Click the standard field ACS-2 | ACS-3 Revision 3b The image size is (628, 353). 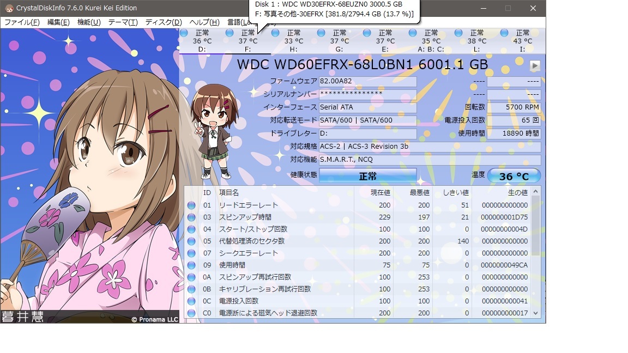click(430, 147)
